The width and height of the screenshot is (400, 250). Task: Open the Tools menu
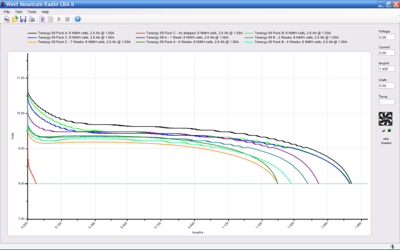32,12
